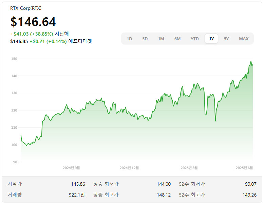Click the 120 y-axis label
Viewport: 264px width, 204px height.
point(14,110)
